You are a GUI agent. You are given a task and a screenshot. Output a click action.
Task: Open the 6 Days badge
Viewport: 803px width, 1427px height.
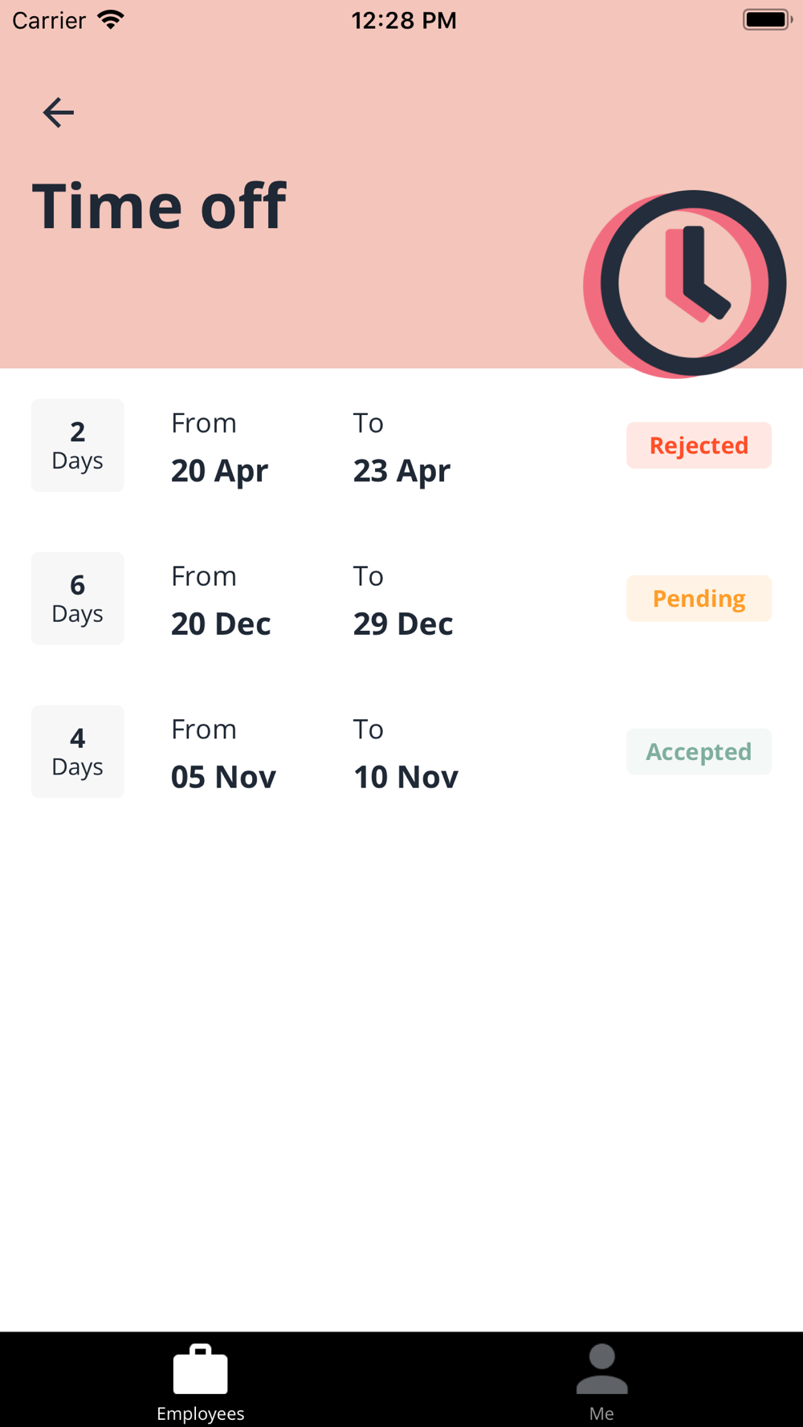78,599
